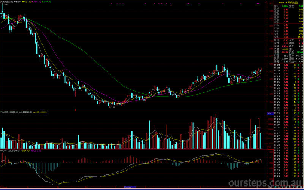Click the blue 34063 volume value box
This screenshot has height=190, width=304.
click(x=270, y=114)
